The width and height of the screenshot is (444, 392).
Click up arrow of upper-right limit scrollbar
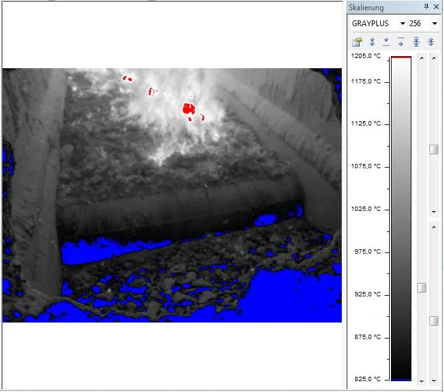pos(434,58)
